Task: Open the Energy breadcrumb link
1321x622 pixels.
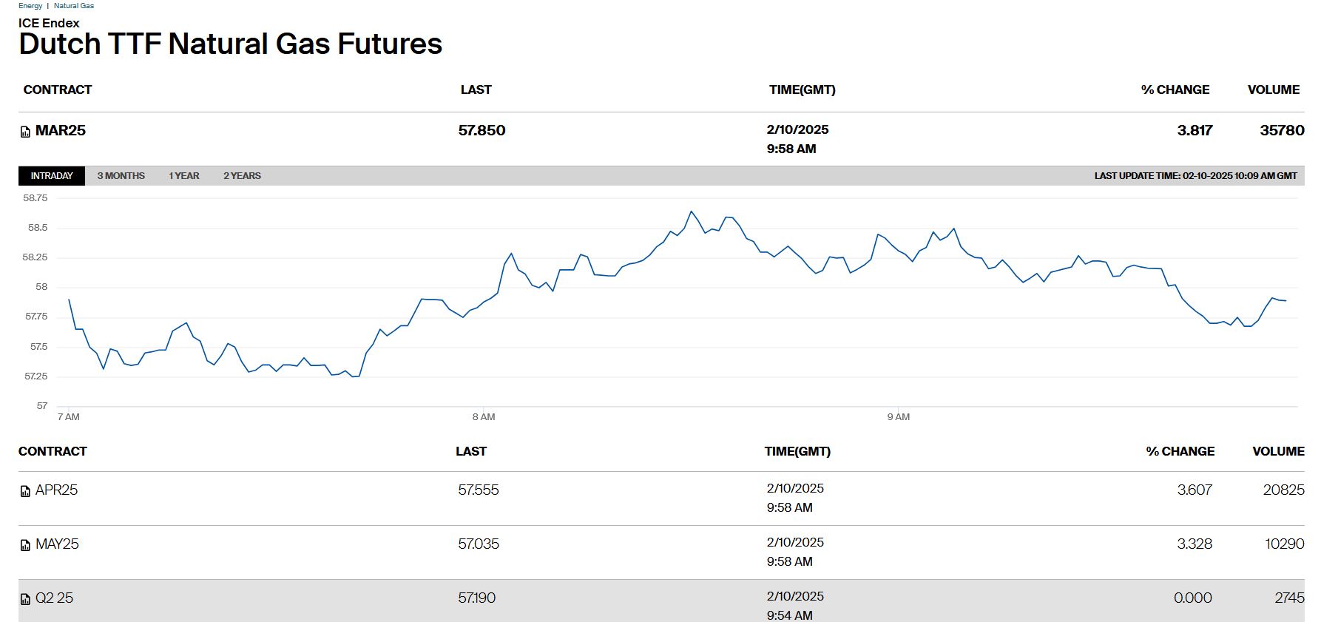Action: 30,6
